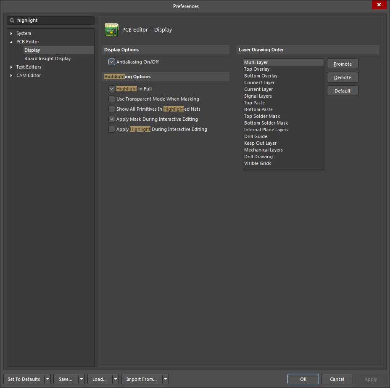
Task: Click the OK button
Action: (x=303, y=379)
